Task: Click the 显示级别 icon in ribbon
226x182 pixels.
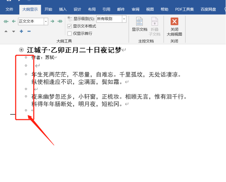Action: point(70,19)
